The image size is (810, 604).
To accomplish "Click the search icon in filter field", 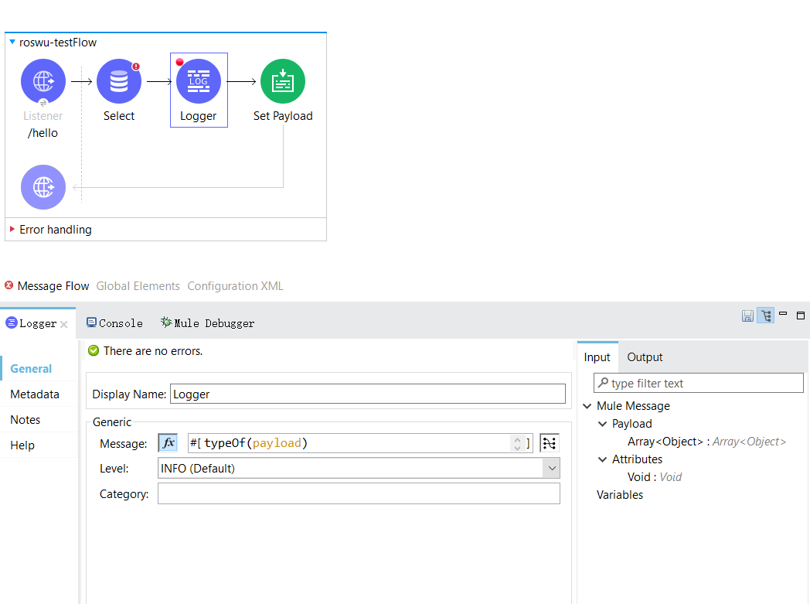I will [x=603, y=383].
